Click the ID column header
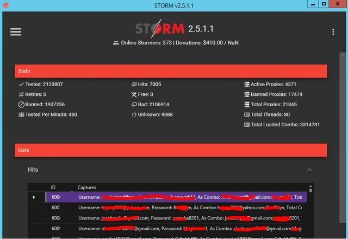The image size is (348, 239). [53, 188]
